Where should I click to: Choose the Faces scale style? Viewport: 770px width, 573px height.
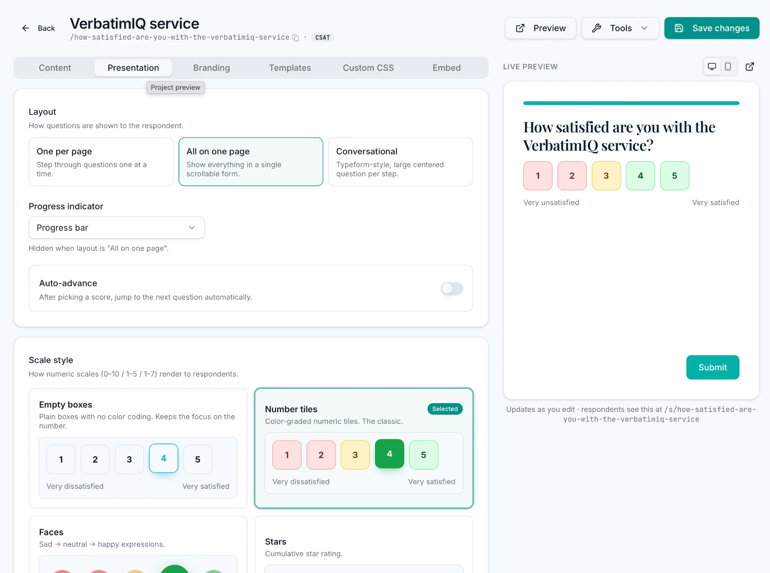click(138, 544)
